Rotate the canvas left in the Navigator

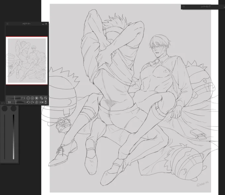pos(28,102)
